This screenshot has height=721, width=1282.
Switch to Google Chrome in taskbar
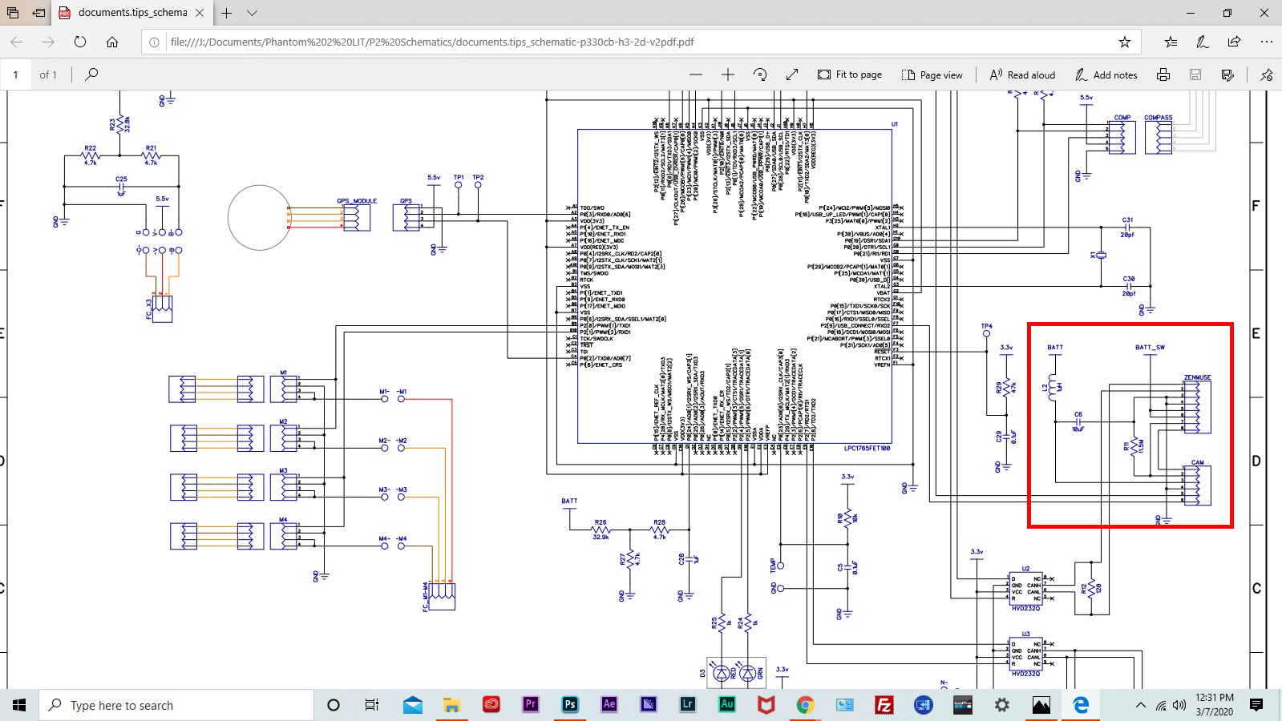806,705
